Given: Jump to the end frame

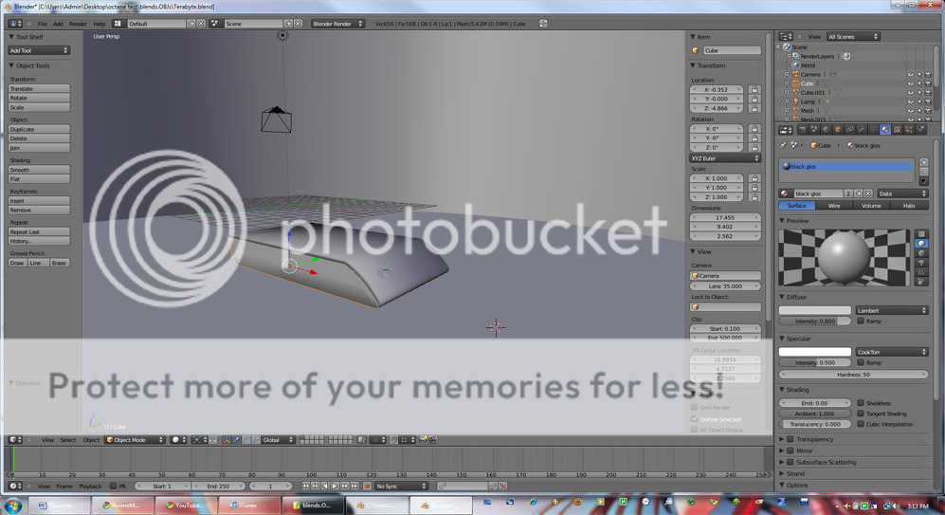Looking at the screenshot, I should coord(354,486).
